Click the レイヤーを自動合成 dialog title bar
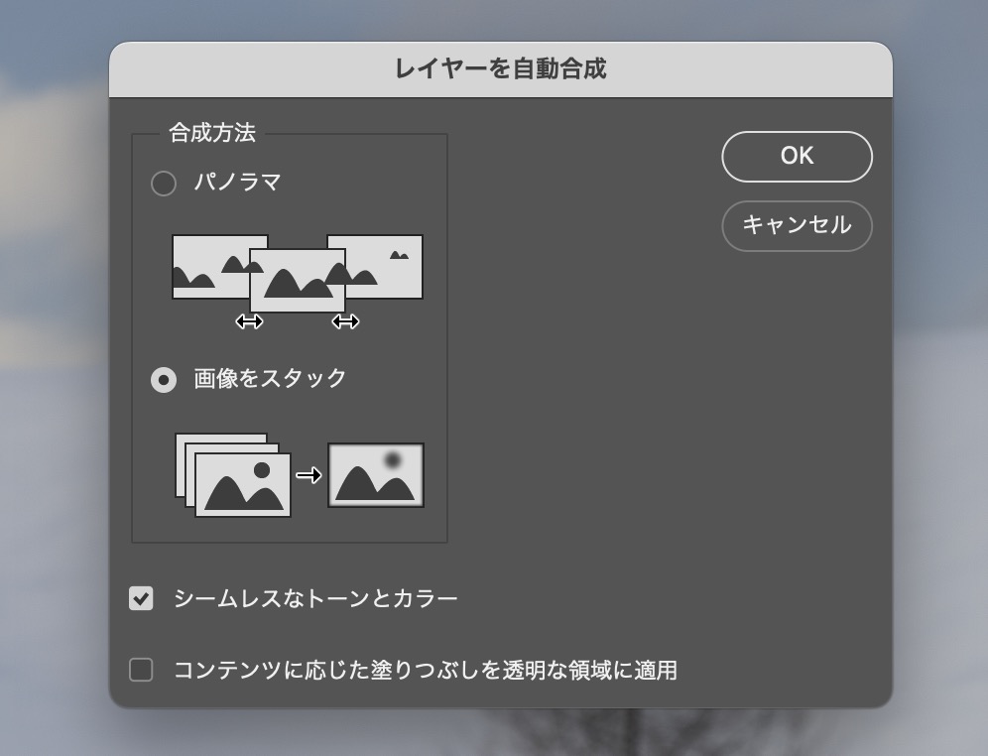Screen dimensions: 988x756 [500, 69]
